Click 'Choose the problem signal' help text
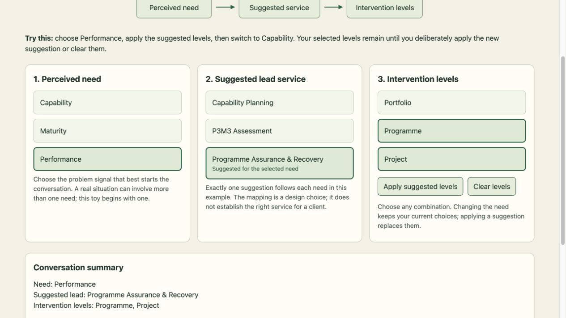Screen dimensions: 566x318 pos(101,189)
